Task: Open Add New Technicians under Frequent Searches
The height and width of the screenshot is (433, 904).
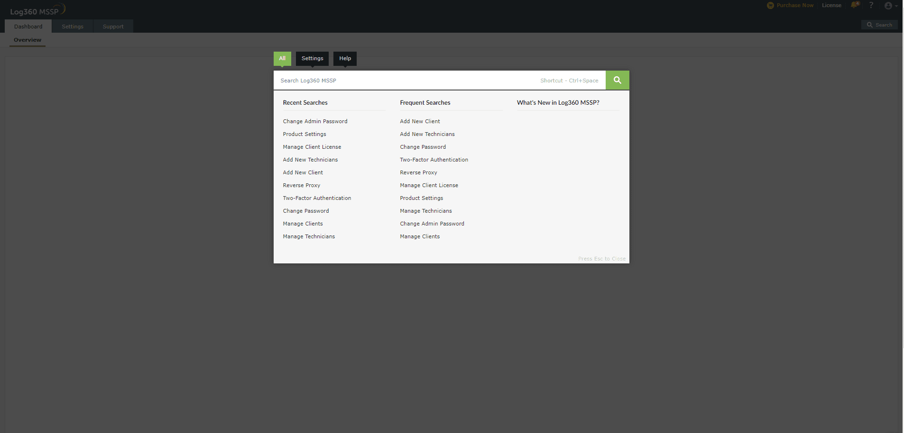Action: (427, 134)
